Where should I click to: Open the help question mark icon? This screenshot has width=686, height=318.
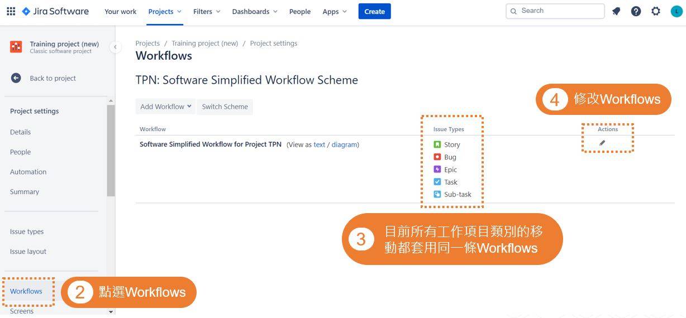[x=636, y=11]
